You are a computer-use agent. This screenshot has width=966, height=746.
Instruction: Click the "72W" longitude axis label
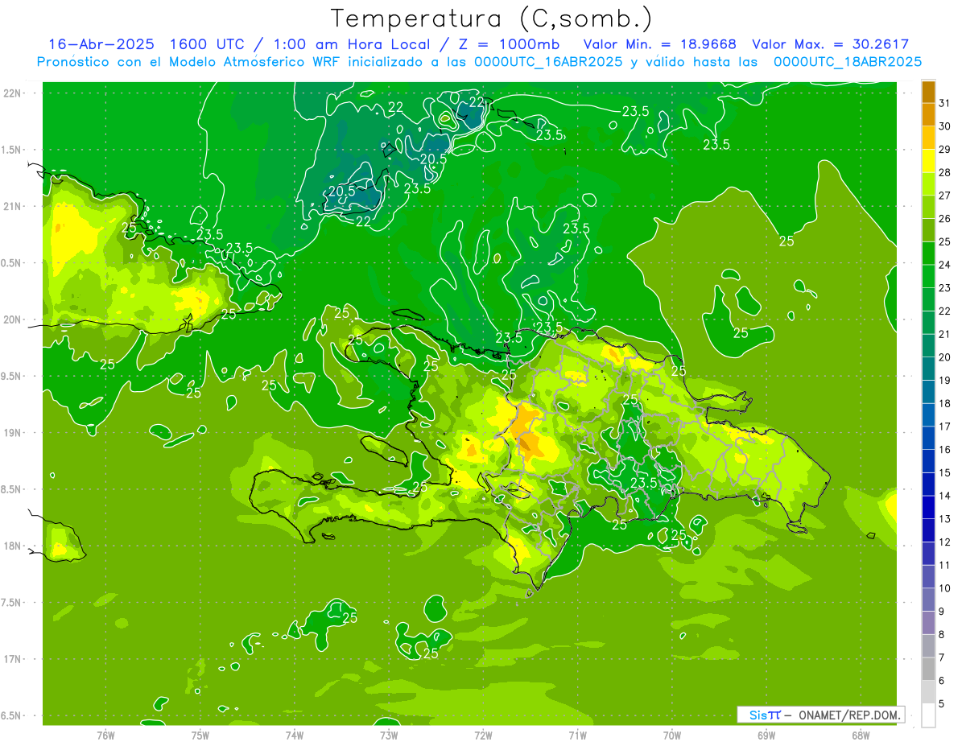(x=483, y=736)
